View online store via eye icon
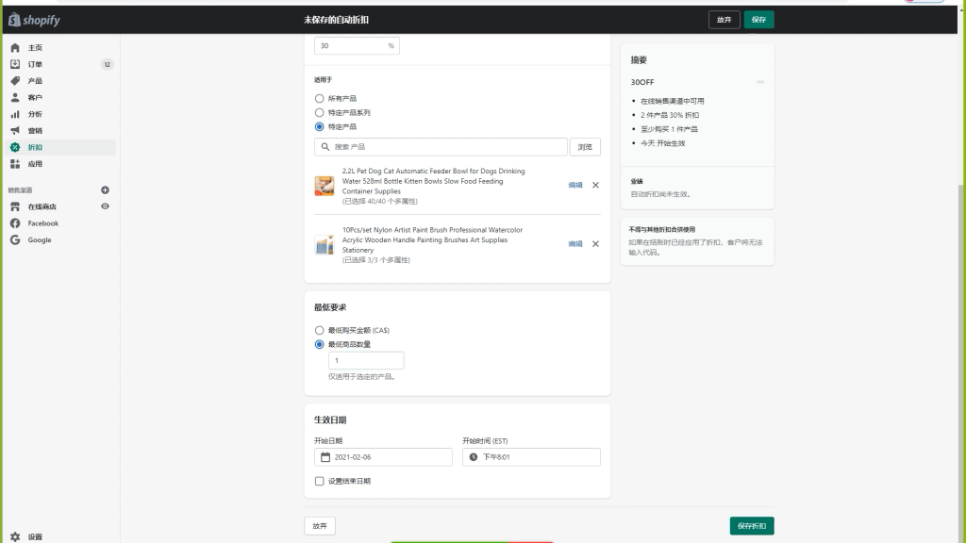The image size is (966, 543). point(105,206)
